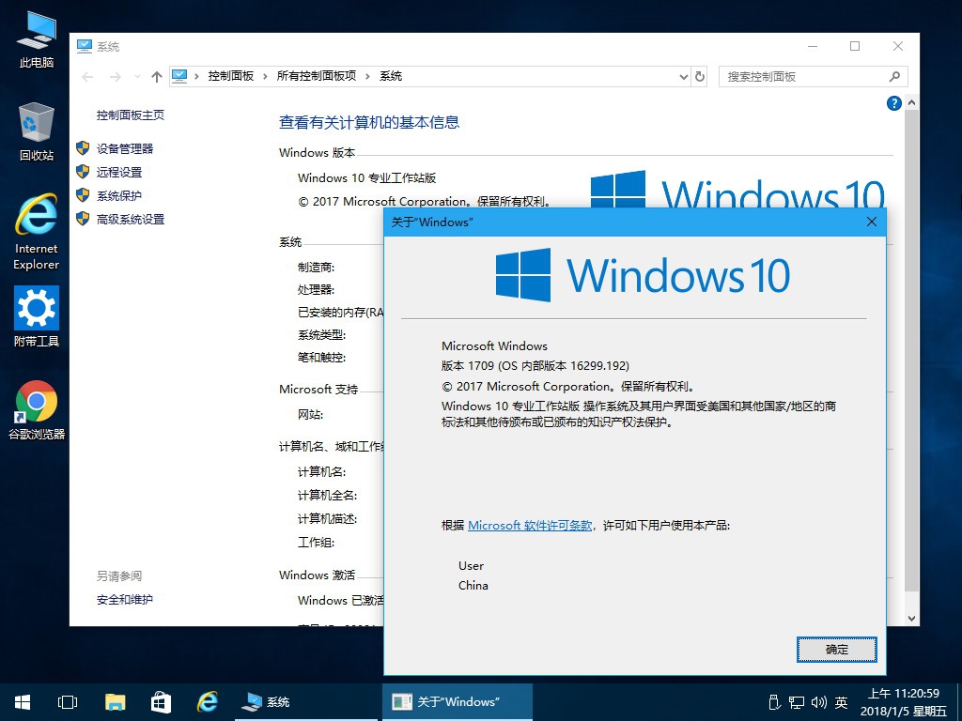The height and width of the screenshot is (721, 962).
Task: Click China organization text in dialog
Action: coord(473,586)
